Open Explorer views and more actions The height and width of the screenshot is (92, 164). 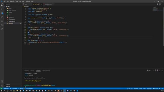click(x=20, y=4)
